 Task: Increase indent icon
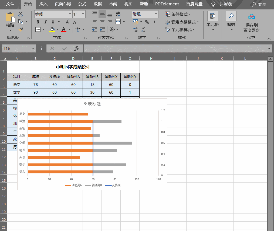(102, 29)
